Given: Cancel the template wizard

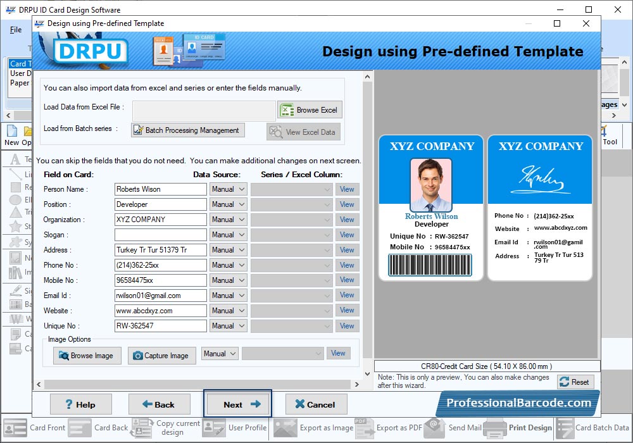Looking at the screenshot, I should (316, 404).
